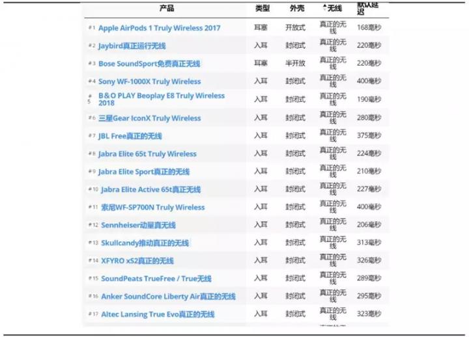Open the Bose SoundSport免费真正无线 link

point(149,64)
